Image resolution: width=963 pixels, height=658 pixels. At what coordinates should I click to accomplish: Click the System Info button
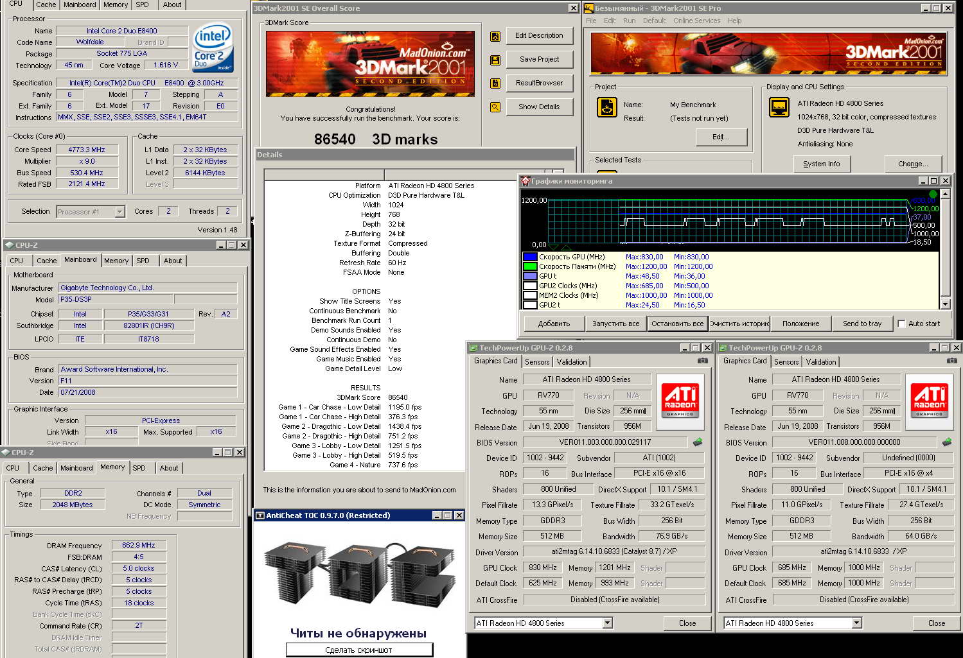coord(821,164)
